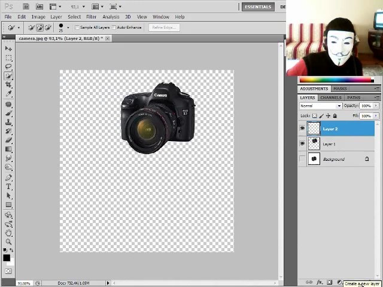Enable Sample All Layers checkbox
The image size is (383, 287).
coord(77,28)
